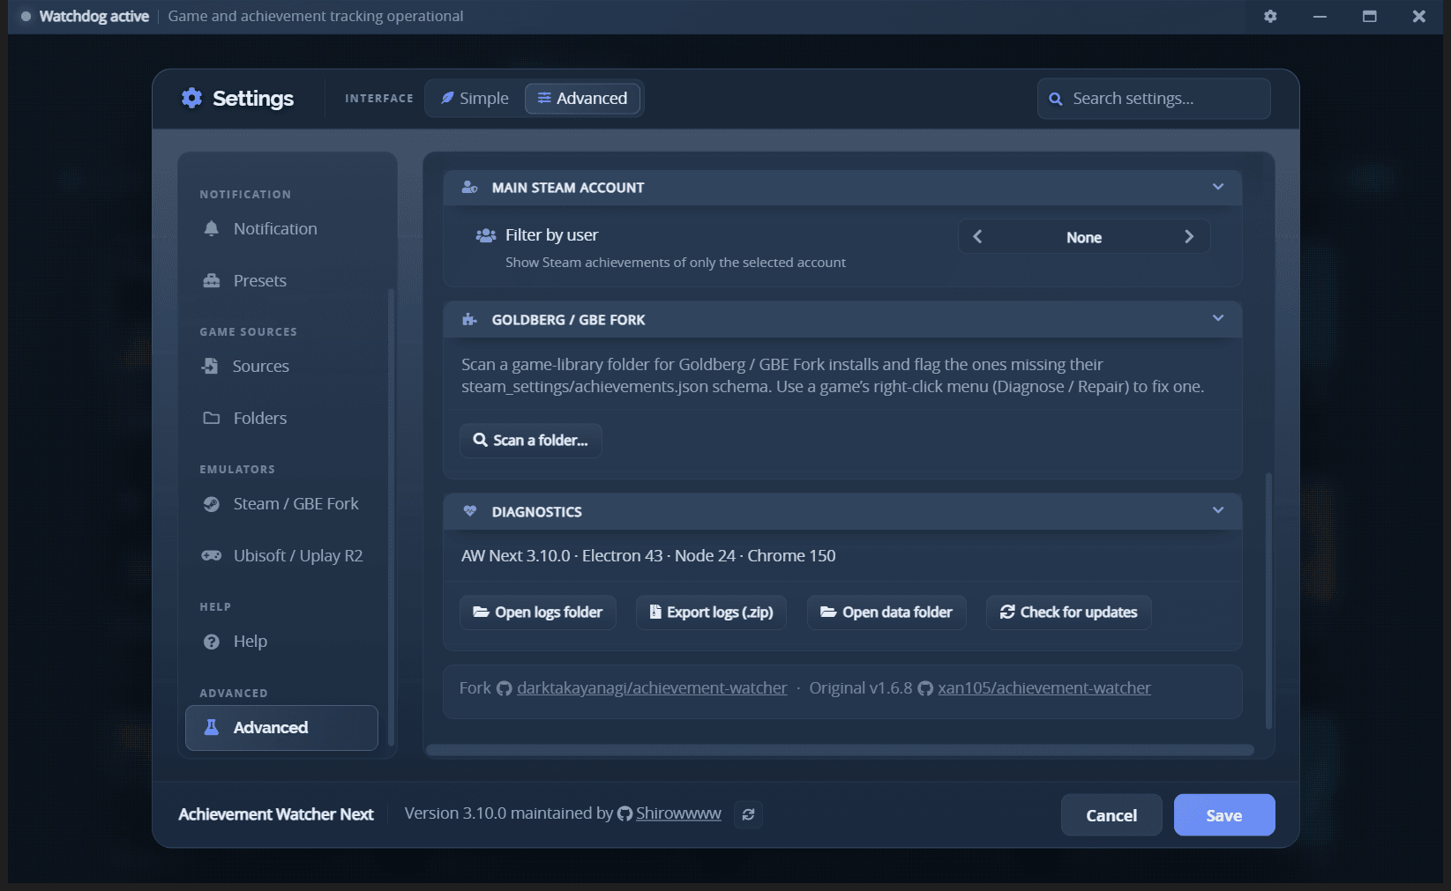Click the Help question mark icon
Screen dimensions: 1451x891
coord(211,641)
